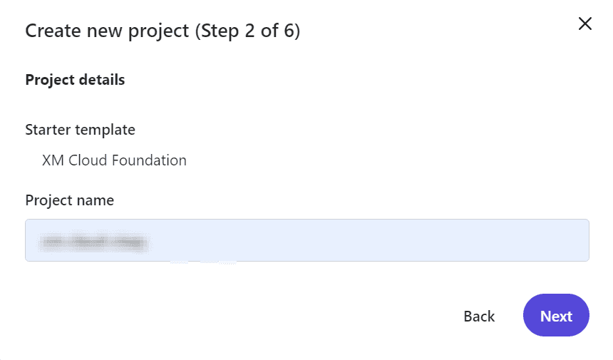This screenshot has height=360, width=613.
Task: Click the Next button
Action: [556, 315]
